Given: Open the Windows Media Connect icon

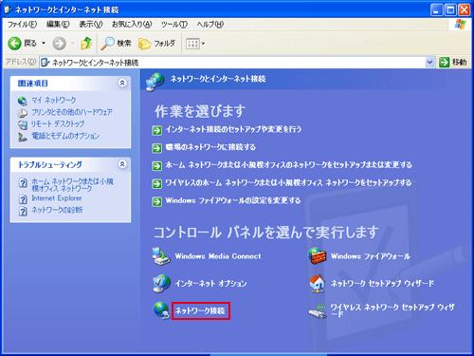Looking at the screenshot, I should pos(161,256).
